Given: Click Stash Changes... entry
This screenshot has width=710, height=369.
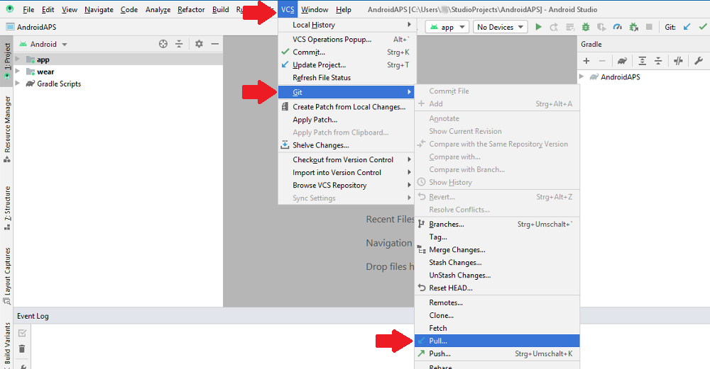Looking at the screenshot, I should 497,263.
